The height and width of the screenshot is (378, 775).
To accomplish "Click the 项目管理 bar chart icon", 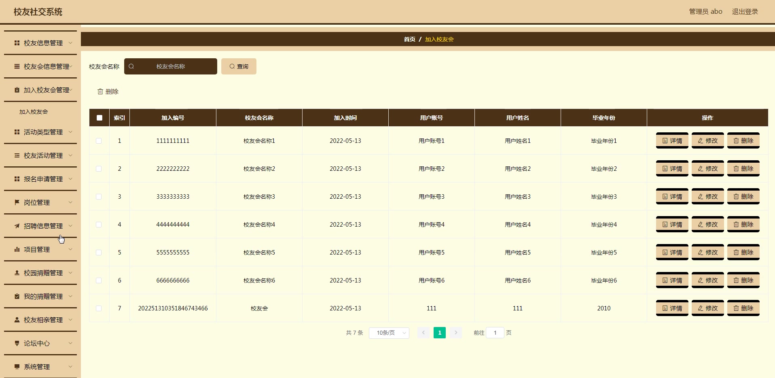I will (x=17, y=249).
